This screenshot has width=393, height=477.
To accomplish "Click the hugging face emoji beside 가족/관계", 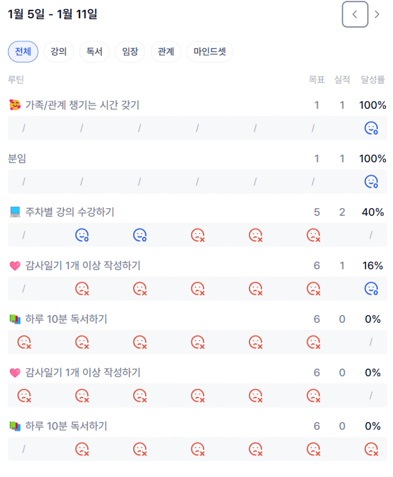I will coord(15,106).
